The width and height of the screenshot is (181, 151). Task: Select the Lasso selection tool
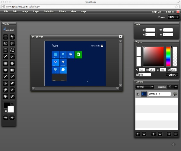tap(12, 44)
